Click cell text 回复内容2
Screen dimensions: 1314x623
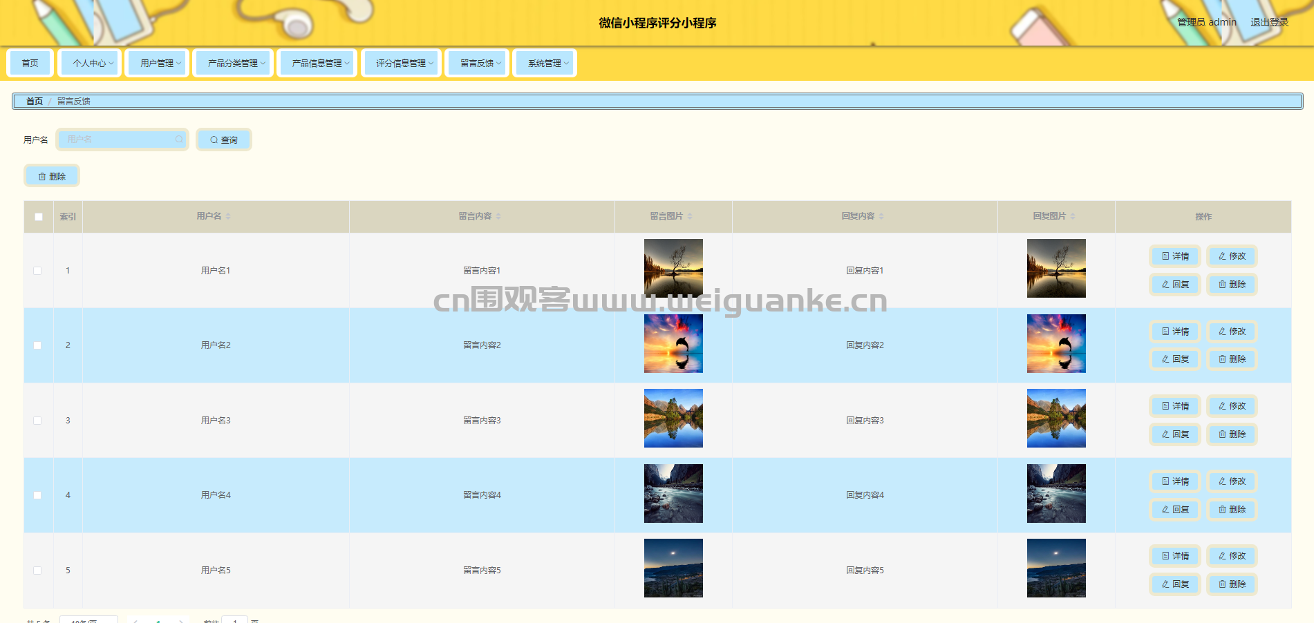[x=865, y=345]
